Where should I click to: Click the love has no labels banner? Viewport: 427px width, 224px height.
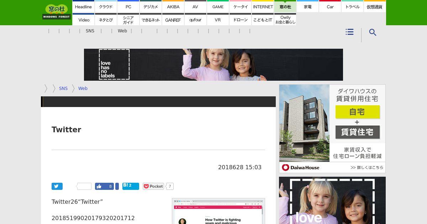point(213,65)
